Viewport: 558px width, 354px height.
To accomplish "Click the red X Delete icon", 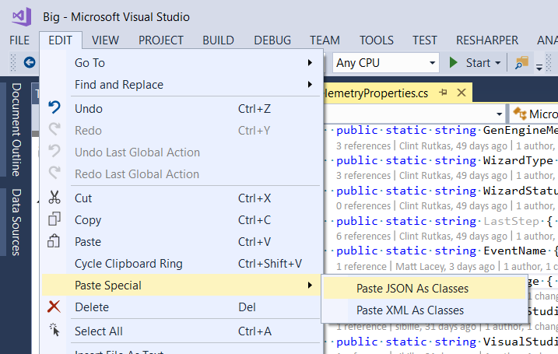I will (54, 307).
